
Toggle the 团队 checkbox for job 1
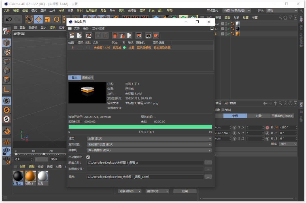click(x=88, y=48)
